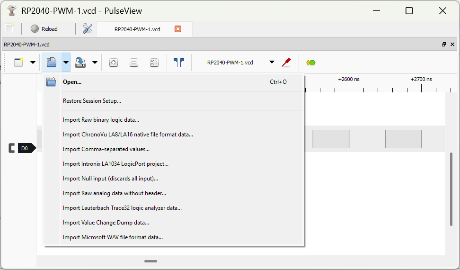This screenshot has width=460, height=270.
Task: Click the D0 channel label
Action: point(27,148)
